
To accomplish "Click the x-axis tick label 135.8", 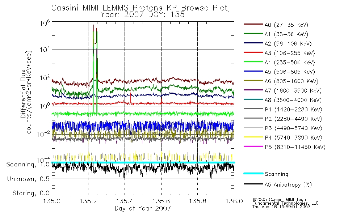I will click(197, 201).
